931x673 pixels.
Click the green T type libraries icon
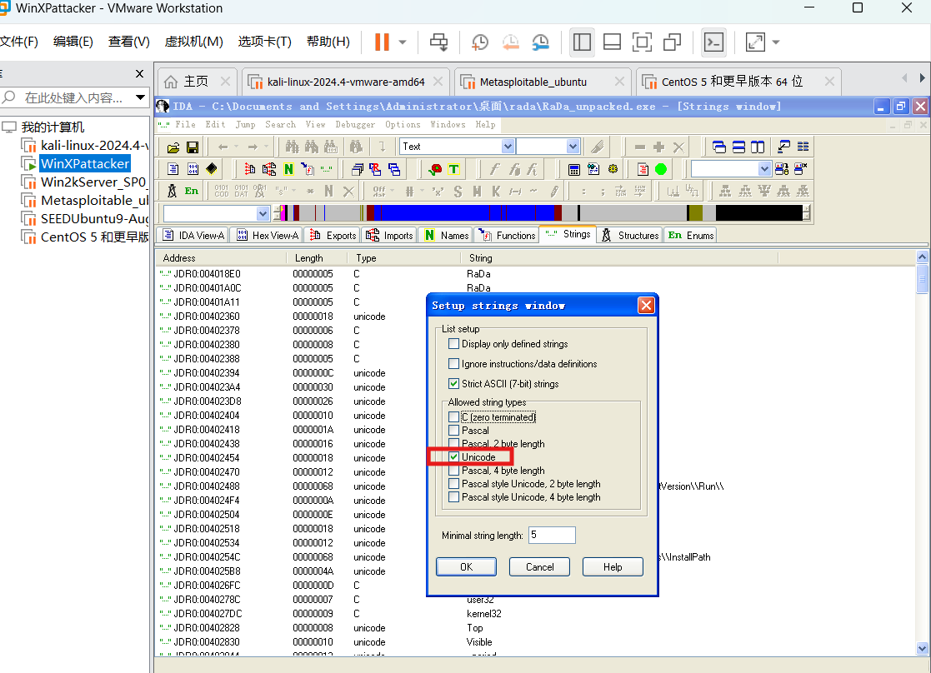tap(453, 169)
